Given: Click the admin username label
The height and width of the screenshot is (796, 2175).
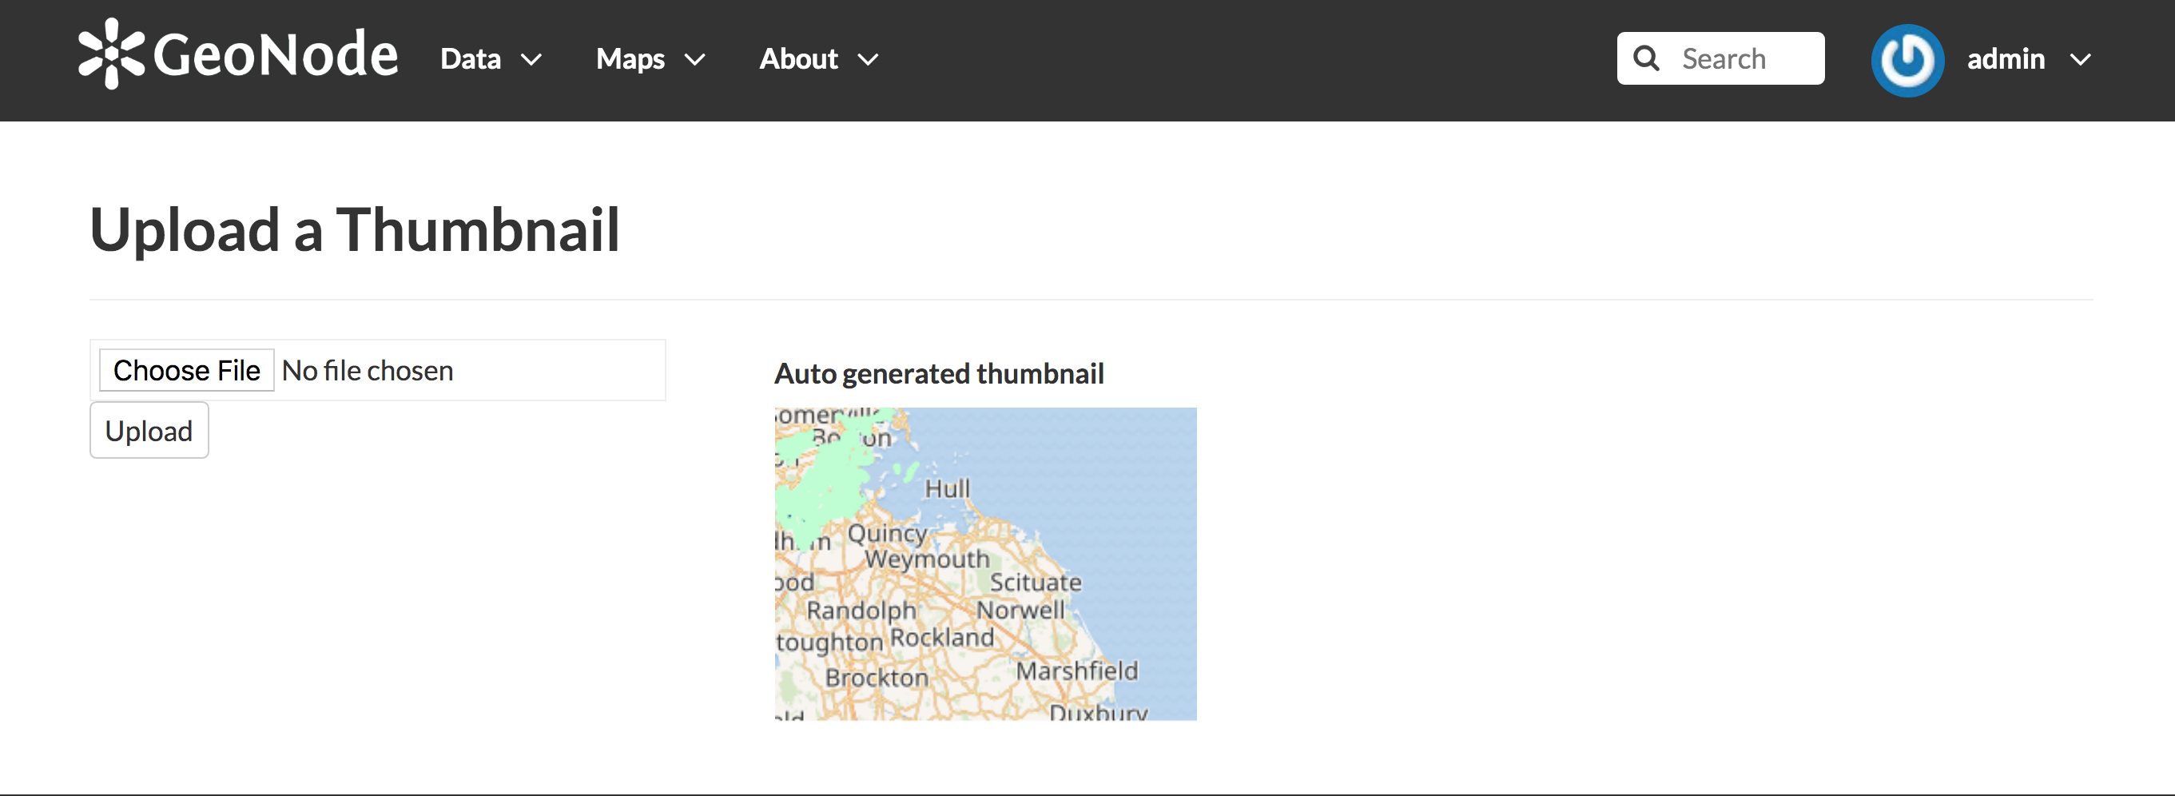Looking at the screenshot, I should [x=2006, y=59].
